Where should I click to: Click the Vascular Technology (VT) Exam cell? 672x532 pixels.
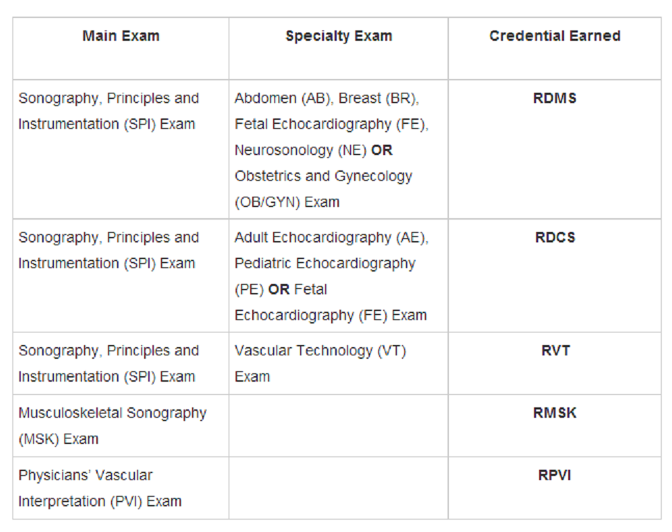click(x=339, y=363)
